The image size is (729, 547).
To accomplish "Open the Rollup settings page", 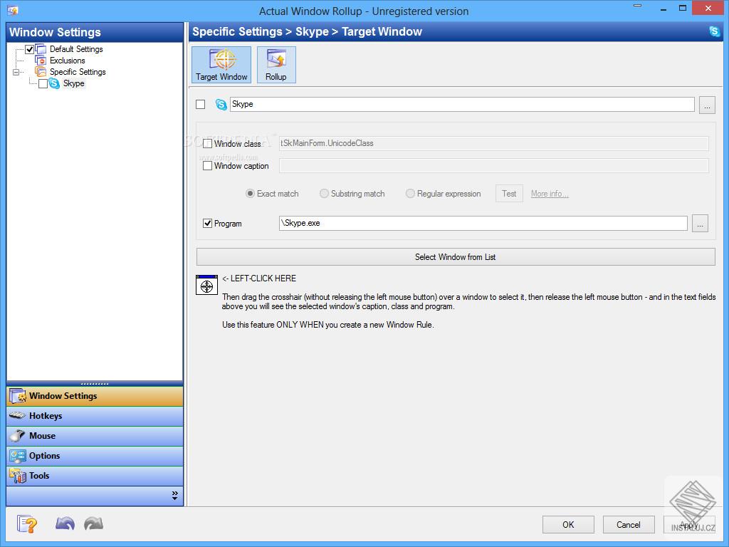I will click(276, 65).
